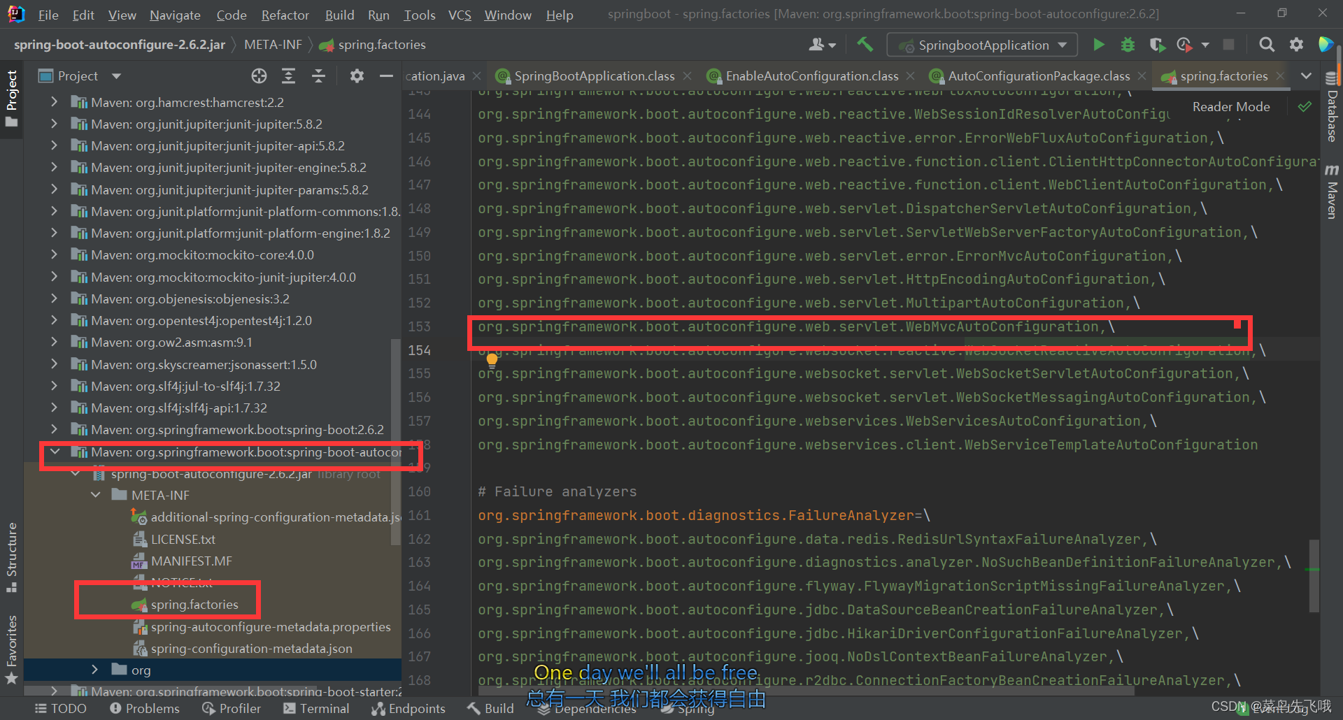
Task: Run SpringbootApplication with the green play icon
Action: tap(1098, 44)
